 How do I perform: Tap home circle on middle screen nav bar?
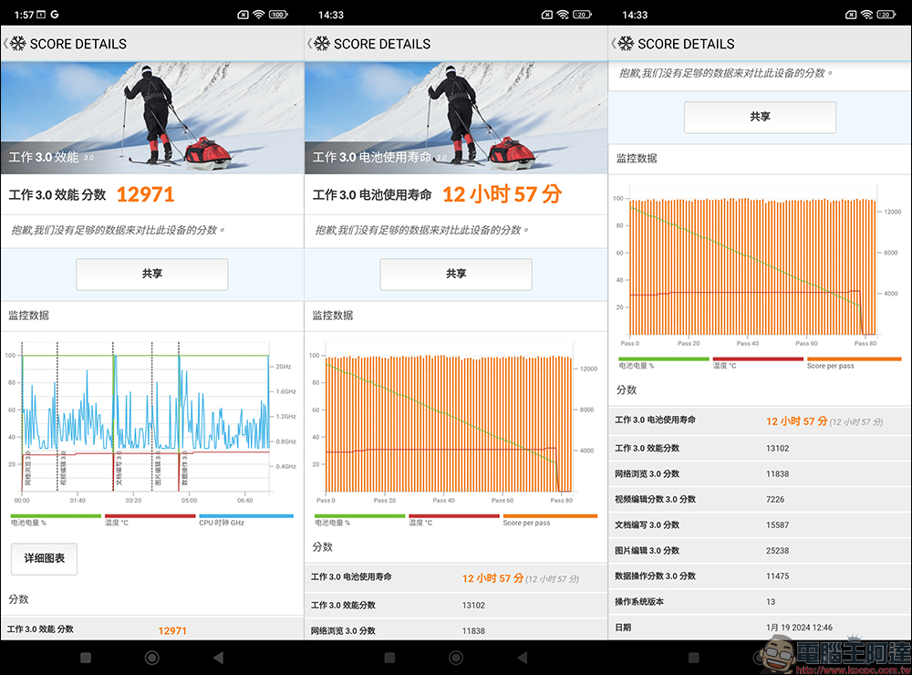click(456, 658)
